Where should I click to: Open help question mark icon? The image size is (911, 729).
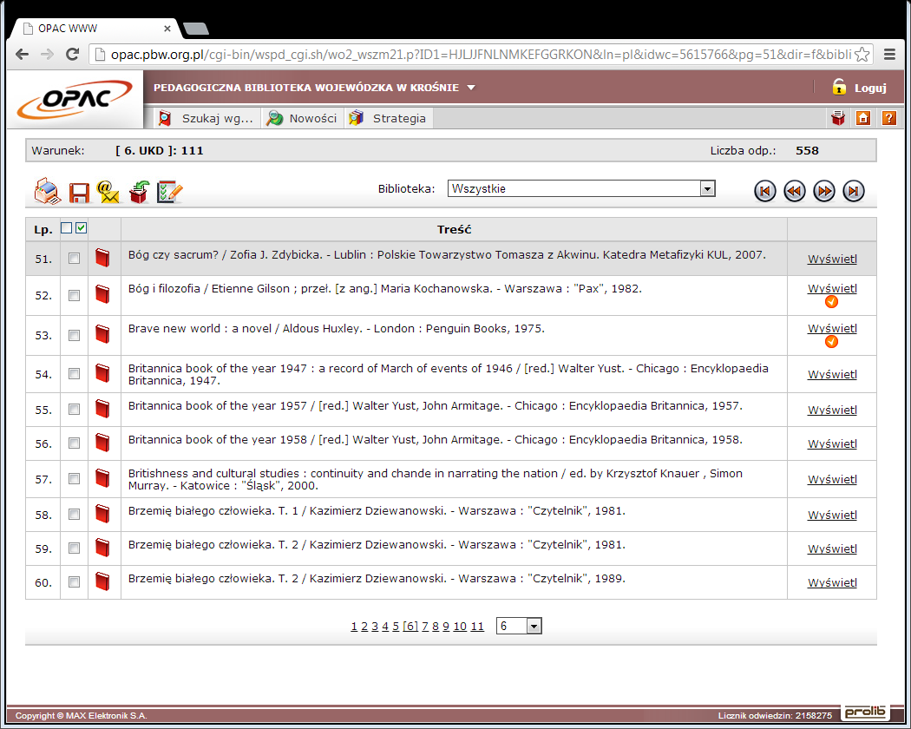coord(888,118)
